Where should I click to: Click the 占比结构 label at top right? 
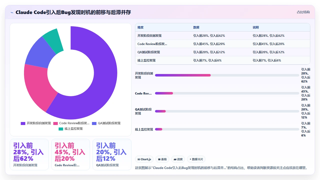tap(303, 12)
